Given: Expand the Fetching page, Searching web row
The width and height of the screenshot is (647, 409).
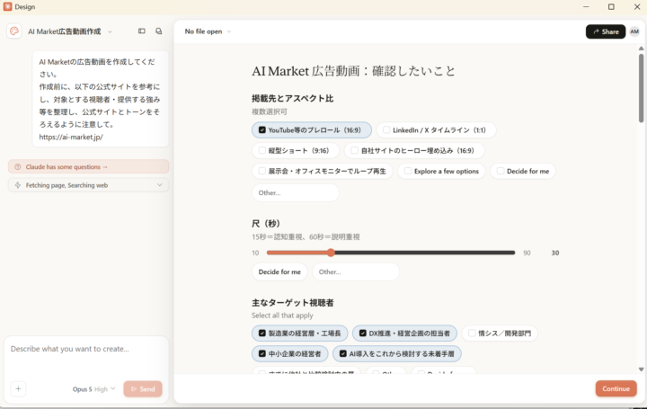Looking at the screenshot, I should tap(88, 185).
